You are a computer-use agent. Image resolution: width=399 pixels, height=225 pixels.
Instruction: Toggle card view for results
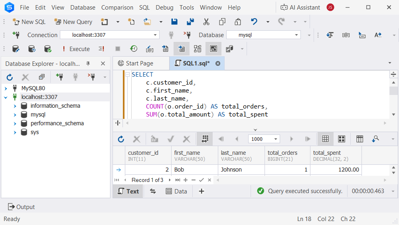click(x=342, y=139)
